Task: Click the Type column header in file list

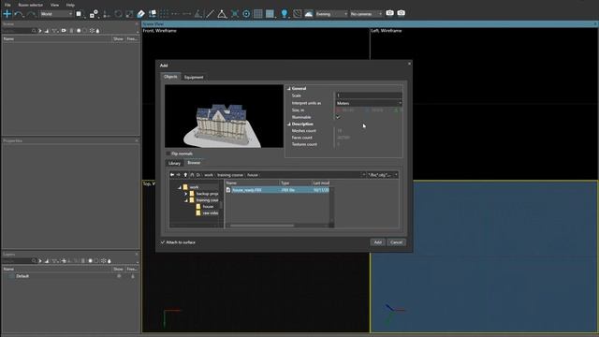Action: coord(296,183)
